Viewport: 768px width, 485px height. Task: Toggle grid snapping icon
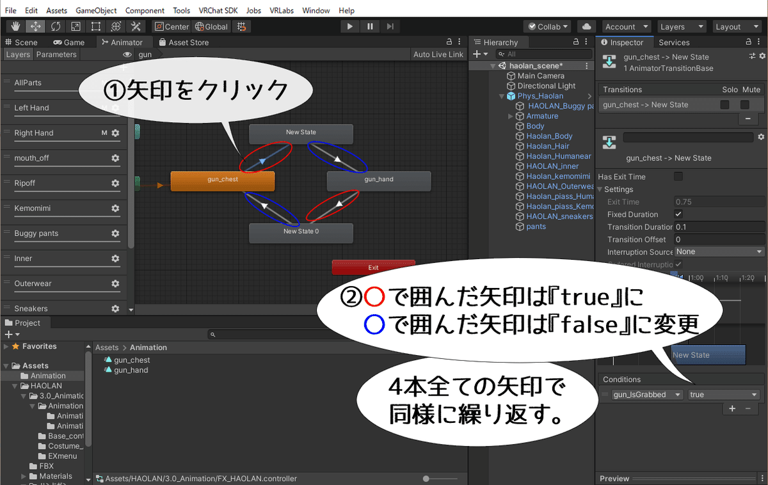point(241,26)
